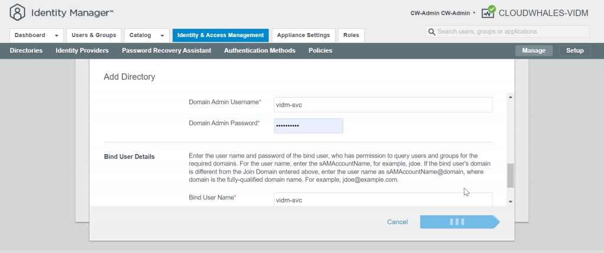Click the Identity Manager title text
The width and height of the screenshot is (604, 253).
click(x=72, y=13)
